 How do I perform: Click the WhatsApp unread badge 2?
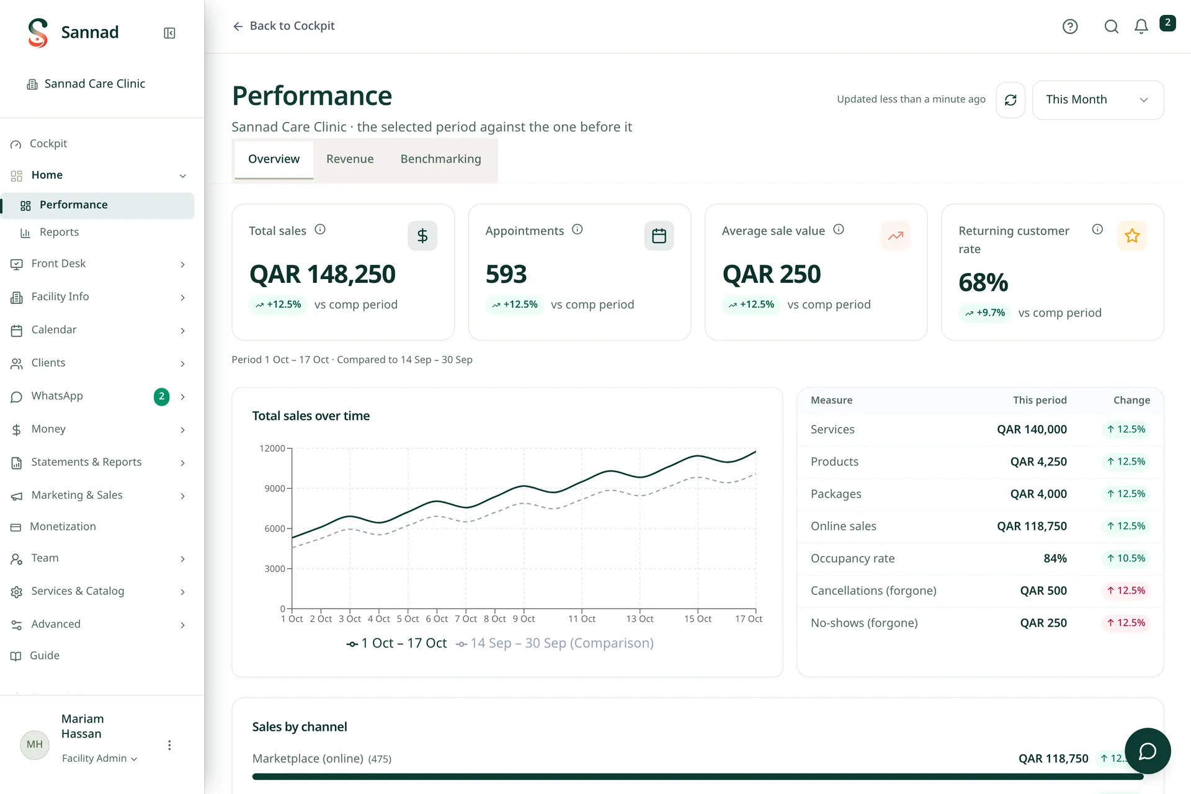click(161, 396)
